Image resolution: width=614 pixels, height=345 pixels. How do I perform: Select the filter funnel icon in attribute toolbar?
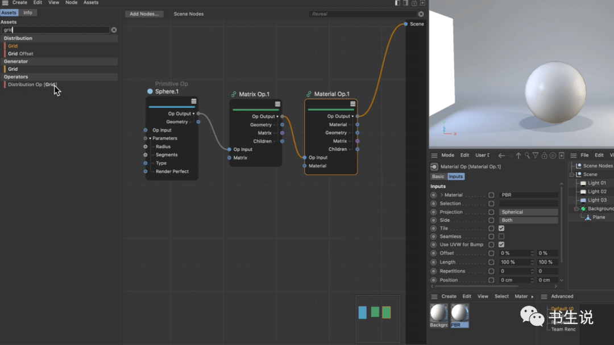[536, 155]
